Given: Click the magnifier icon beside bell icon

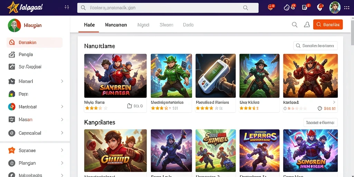Looking at the screenshot, I should point(295,25).
